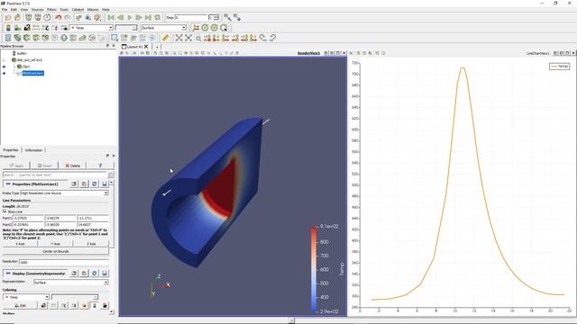Click the Y Axis button
This screenshot has width=577, height=324.
[x=55, y=244]
